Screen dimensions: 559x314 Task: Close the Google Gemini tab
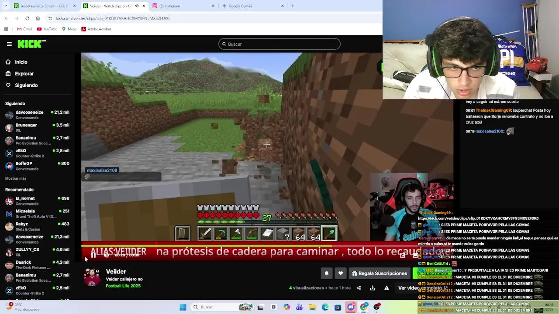[282, 6]
